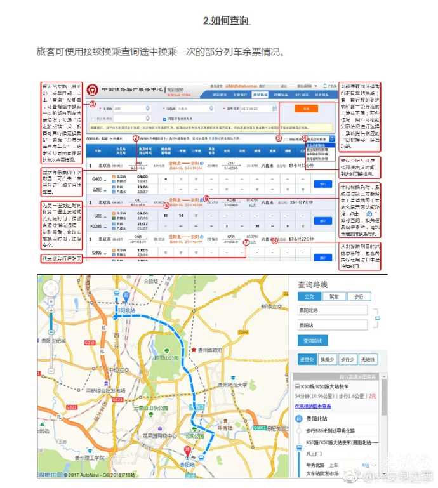This screenshot has width=438, height=488.
Task: Click the map zoom-in plus button
Action: coord(52,309)
